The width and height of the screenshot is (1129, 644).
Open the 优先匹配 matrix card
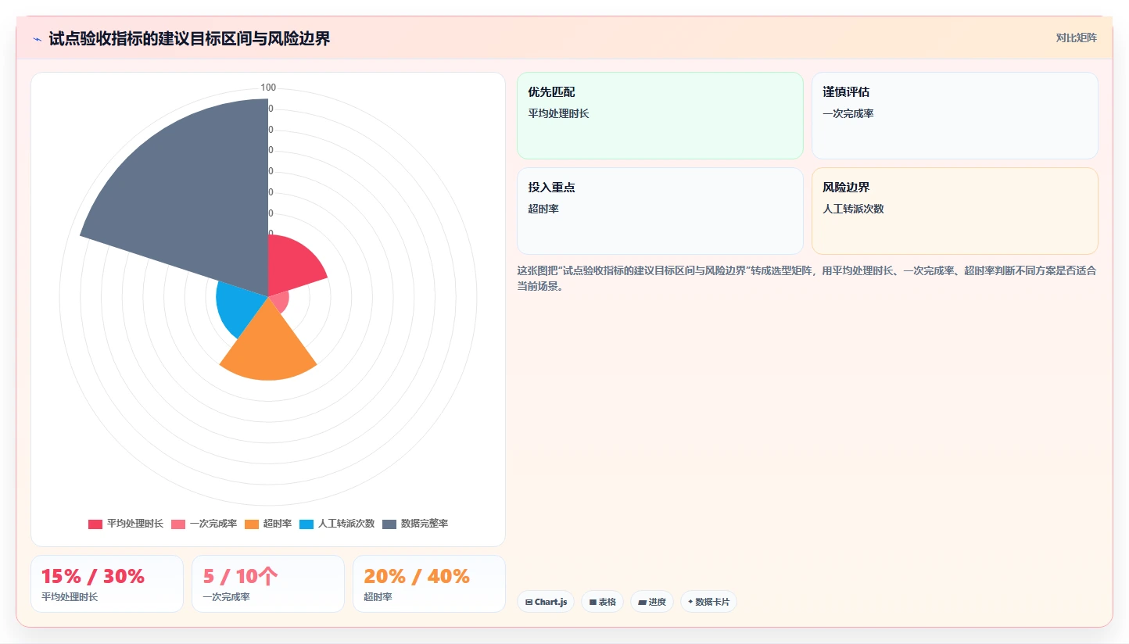[x=660, y=116]
